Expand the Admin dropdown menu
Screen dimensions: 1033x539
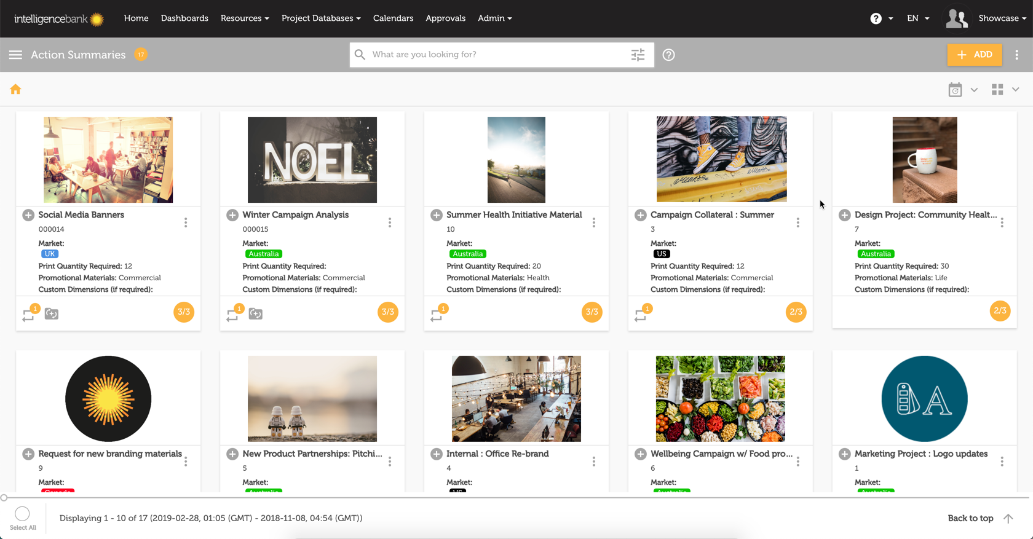tap(495, 18)
